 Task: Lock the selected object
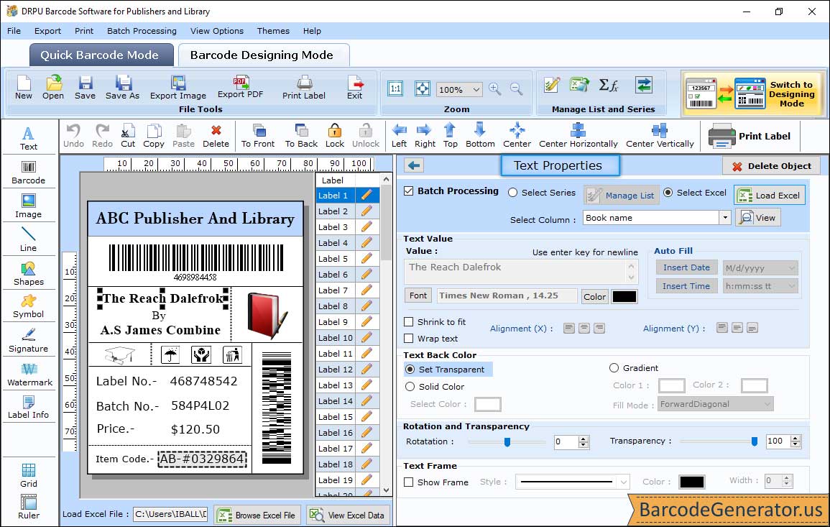pos(335,136)
